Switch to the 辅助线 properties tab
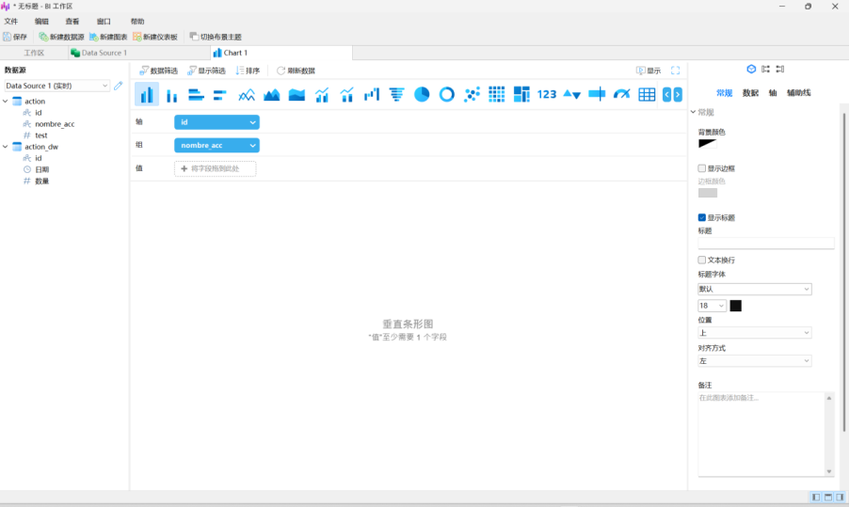The width and height of the screenshot is (850, 507). point(799,93)
